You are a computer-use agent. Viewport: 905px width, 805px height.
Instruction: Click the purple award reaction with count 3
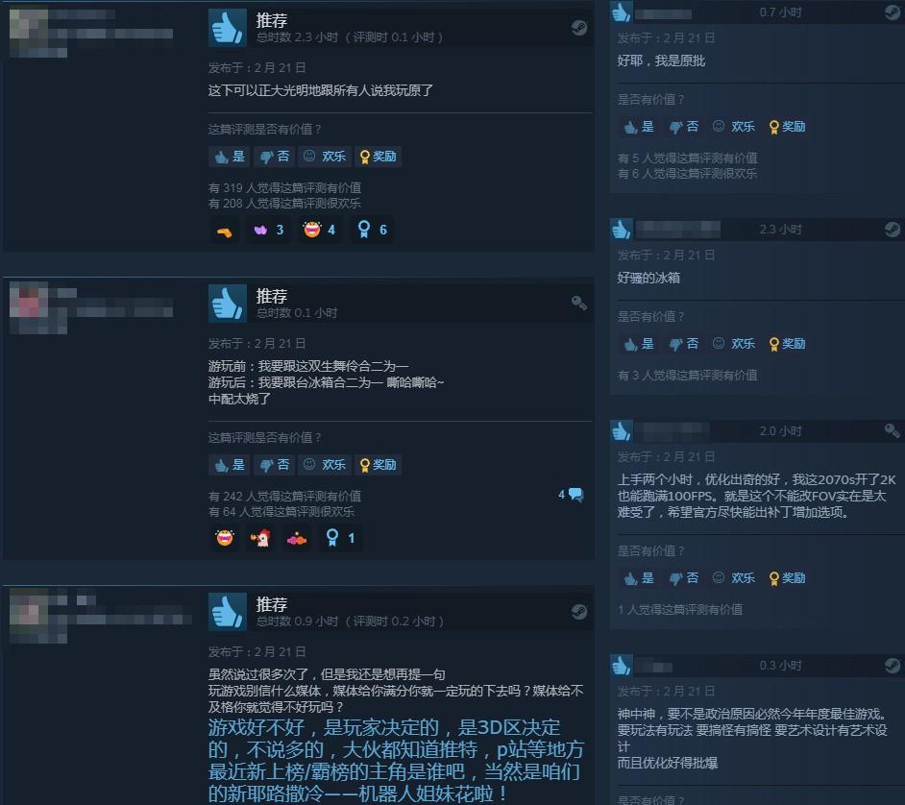click(x=269, y=230)
